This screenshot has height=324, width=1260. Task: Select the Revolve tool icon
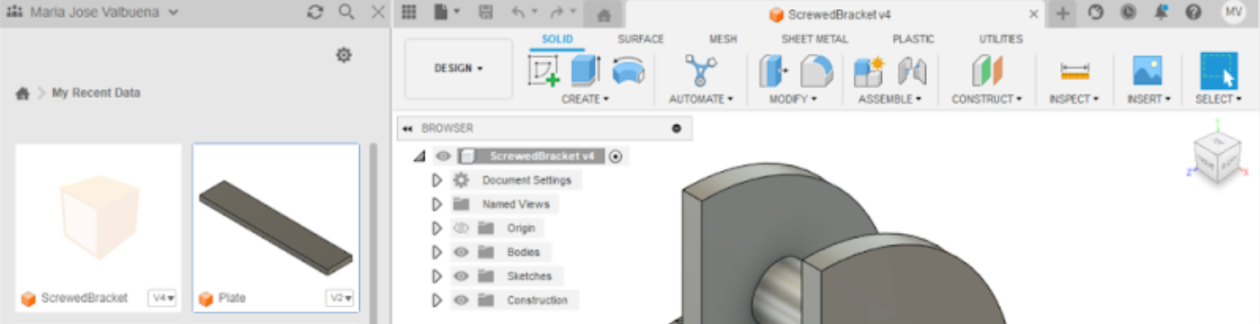coord(627,71)
